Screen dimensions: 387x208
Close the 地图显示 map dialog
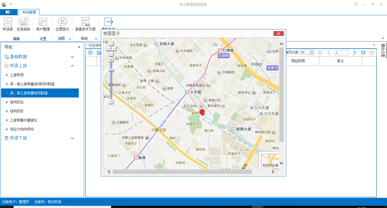(x=278, y=34)
